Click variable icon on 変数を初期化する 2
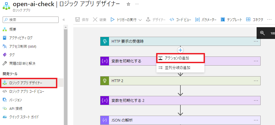 click(x=105, y=100)
